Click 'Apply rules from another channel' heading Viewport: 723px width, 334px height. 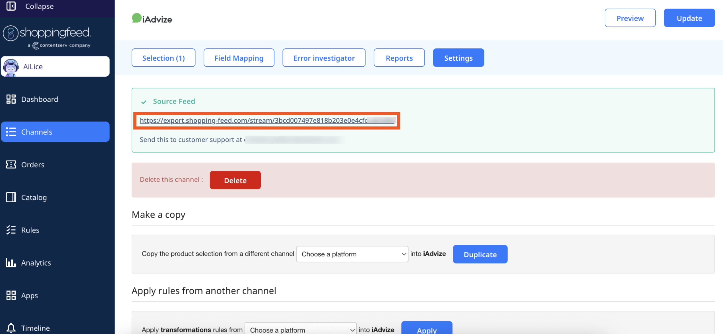204,291
